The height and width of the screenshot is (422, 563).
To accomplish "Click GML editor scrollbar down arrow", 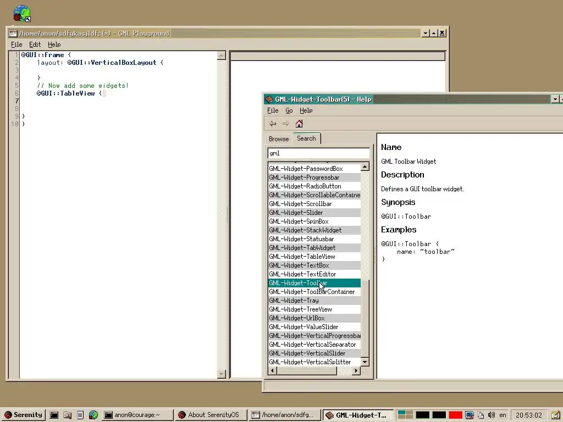I will coord(221,374).
